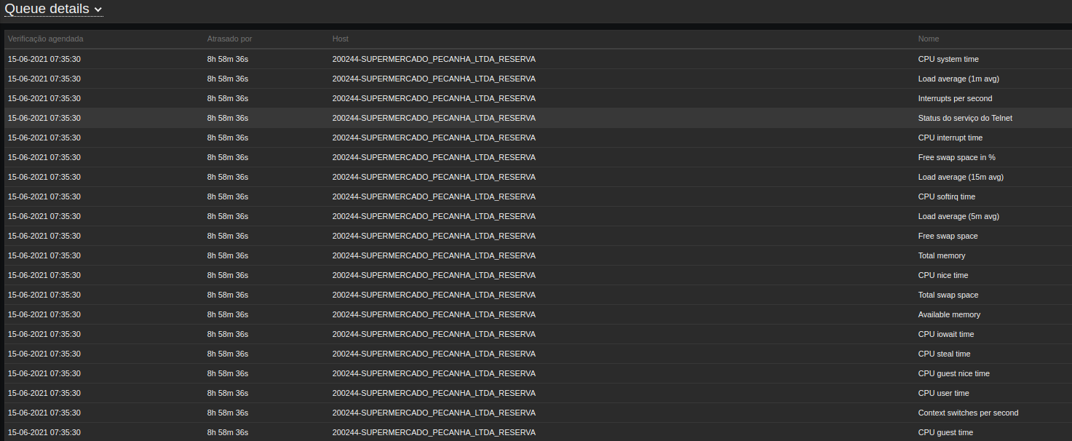
Task: Click the Total memory item name
Action: (x=942, y=255)
